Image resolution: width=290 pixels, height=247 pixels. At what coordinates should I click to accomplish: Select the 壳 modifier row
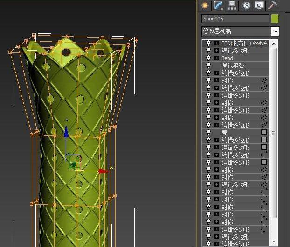coord(236,133)
